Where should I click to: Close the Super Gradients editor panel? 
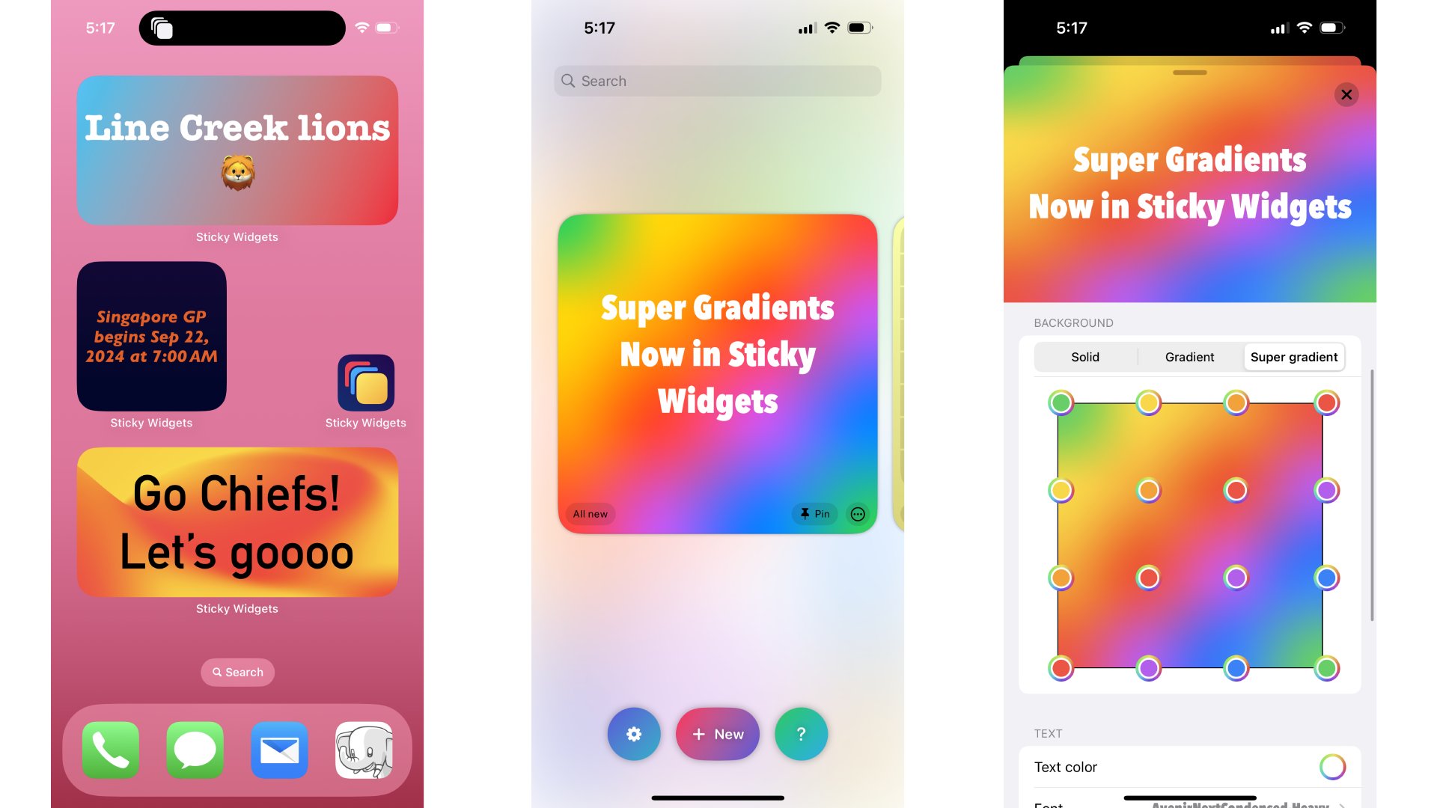[x=1348, y=94]
